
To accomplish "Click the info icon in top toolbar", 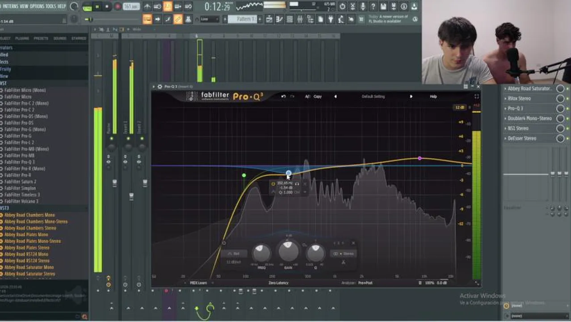I will 404,7.
